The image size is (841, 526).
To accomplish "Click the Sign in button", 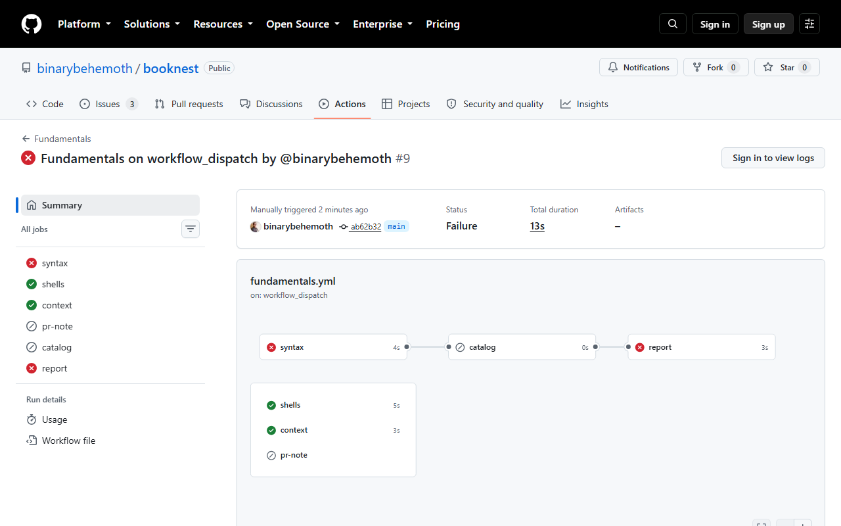I will point(715,24).
